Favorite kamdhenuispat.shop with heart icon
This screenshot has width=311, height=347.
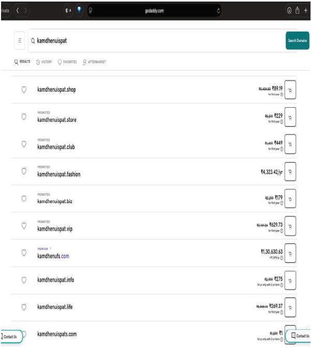24,90
